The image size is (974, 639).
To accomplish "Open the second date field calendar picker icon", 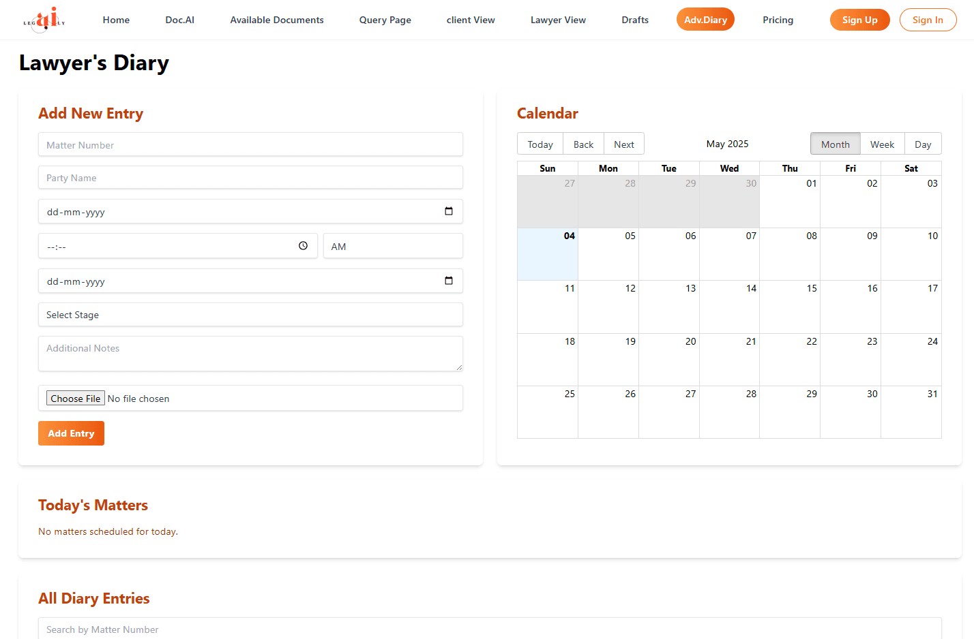I will tap(449, 281).
